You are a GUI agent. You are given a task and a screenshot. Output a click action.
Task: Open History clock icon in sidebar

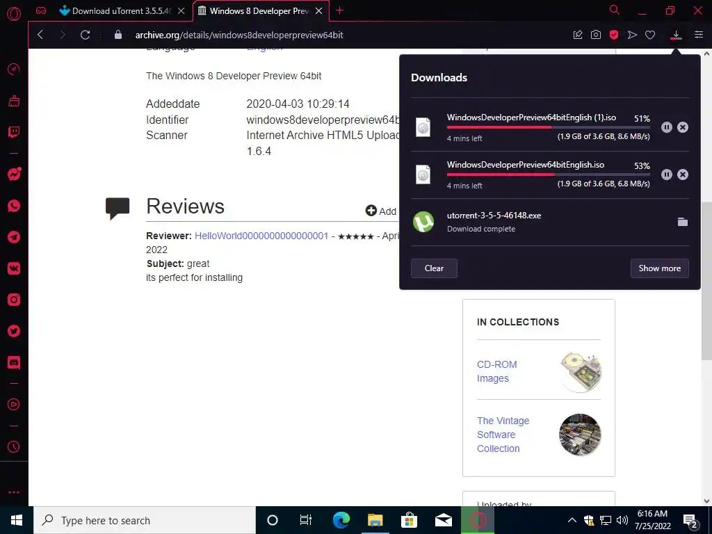point(14,447)
